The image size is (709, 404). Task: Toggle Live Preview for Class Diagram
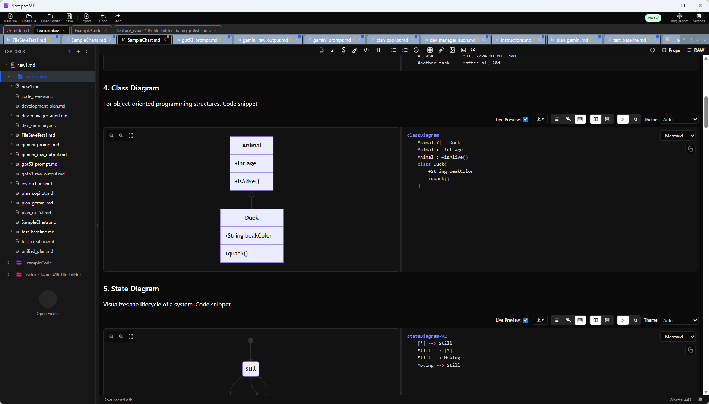[x=526, y=120]
